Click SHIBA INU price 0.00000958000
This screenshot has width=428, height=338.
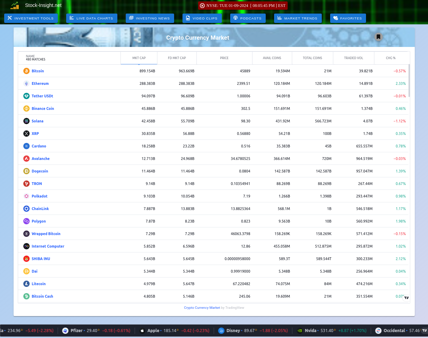click(238, 259)
